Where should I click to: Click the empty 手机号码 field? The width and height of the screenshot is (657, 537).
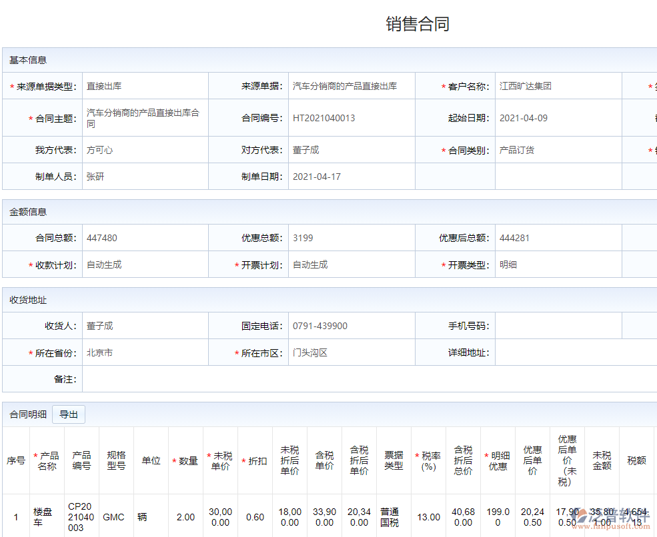pyautogui.click(x=558, y=326)
